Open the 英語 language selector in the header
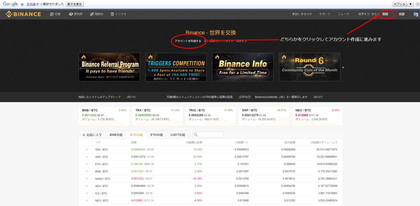Viewport: 420px width, 206px height. 401,14
